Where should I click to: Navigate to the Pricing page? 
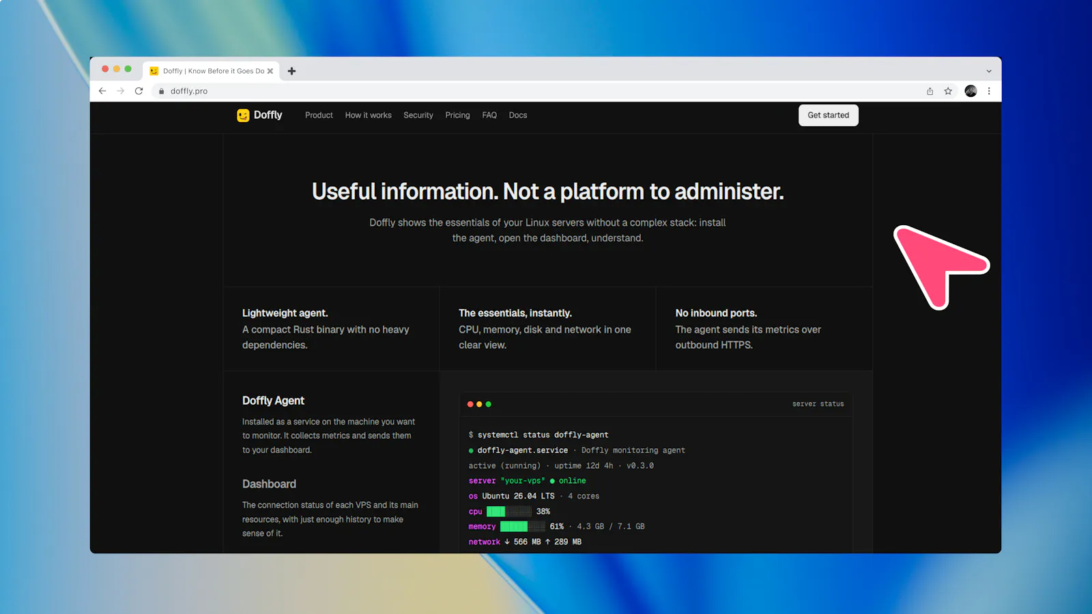(457, 115)
